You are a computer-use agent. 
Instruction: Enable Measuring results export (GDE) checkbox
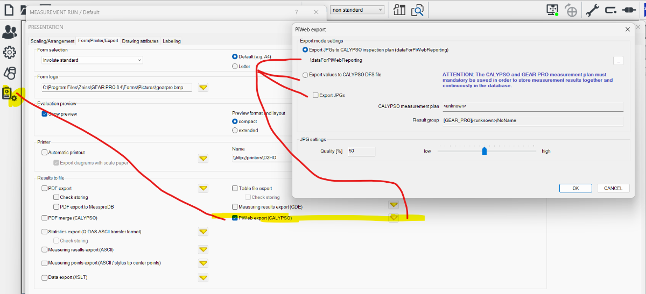coord(235,206)
